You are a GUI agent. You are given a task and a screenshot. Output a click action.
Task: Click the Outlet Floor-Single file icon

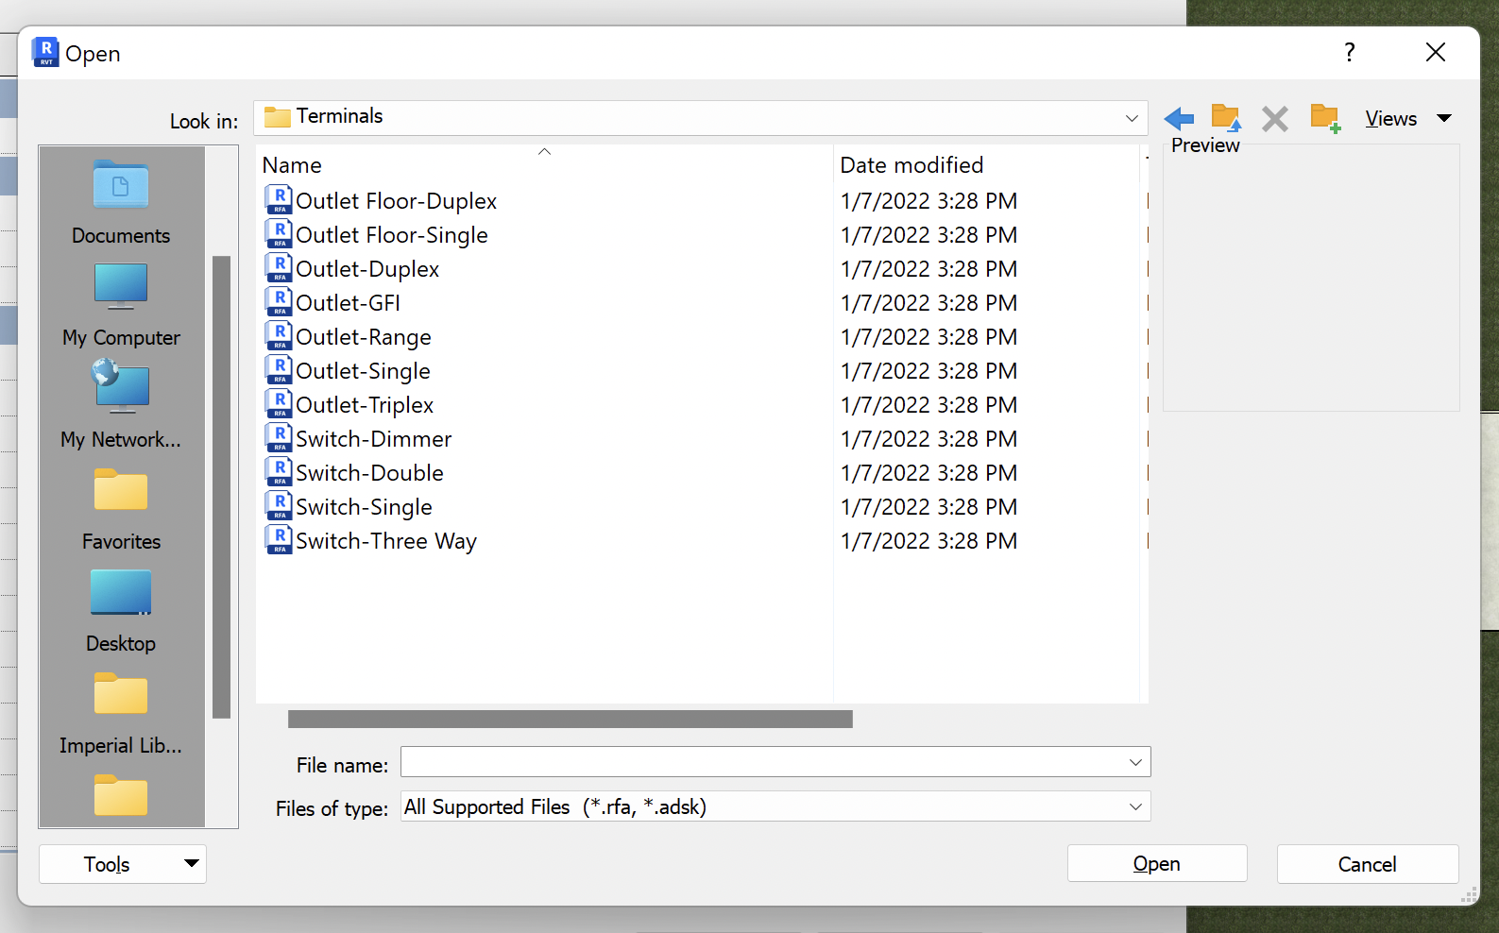[279, 234]
